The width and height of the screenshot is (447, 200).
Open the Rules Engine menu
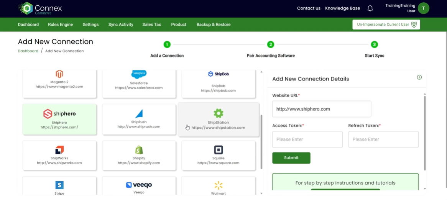61,25
